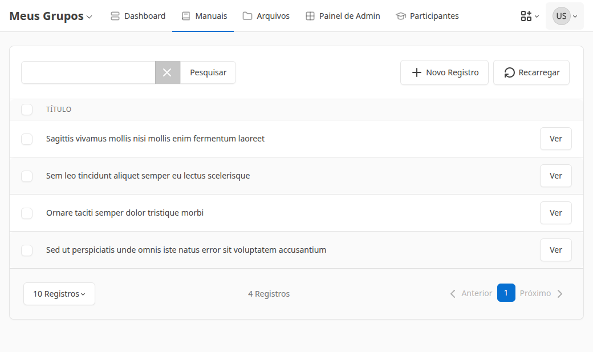Click the title Sed ut perspiciatis unde omnis
The height and width of the screenshot is (352, 593).
pyautogui.click(x=186, y=250)
